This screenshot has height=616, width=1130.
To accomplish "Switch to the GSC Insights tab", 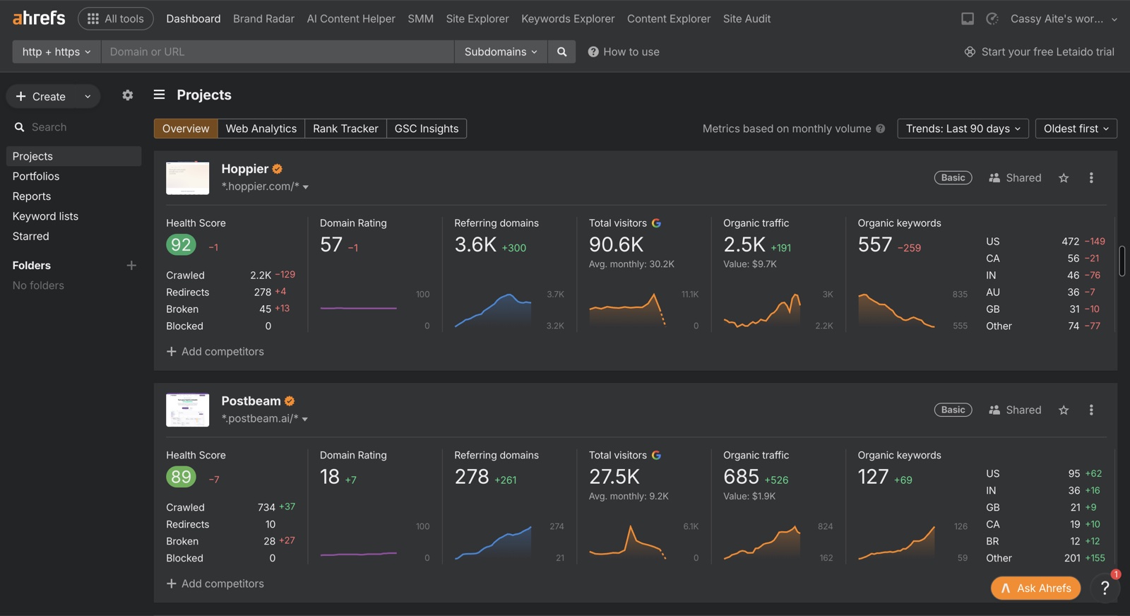I will [427, 129].
